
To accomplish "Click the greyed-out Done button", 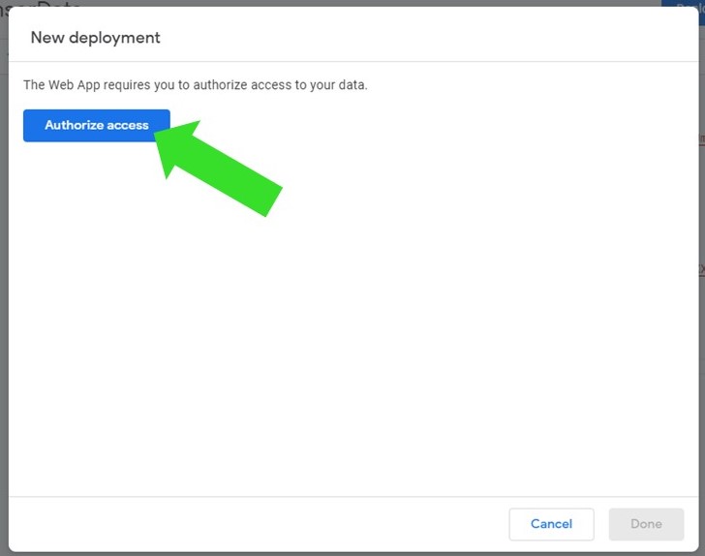I will point(646,524).
